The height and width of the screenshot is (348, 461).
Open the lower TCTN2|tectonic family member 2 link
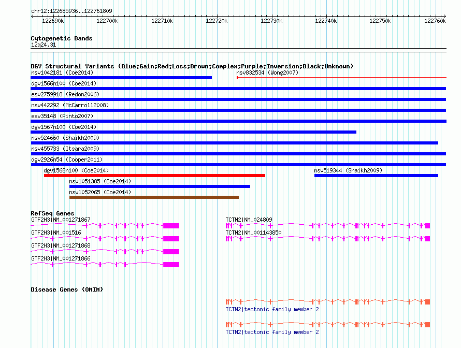[x=272, y=332]
